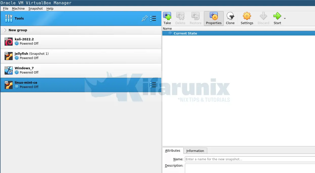Open the Machine menu

pos(18,8)
